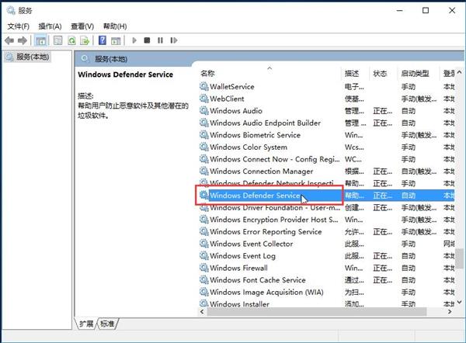
Task: Click the horizontal scrollbar thumb
Action: (x=317, y=312)
